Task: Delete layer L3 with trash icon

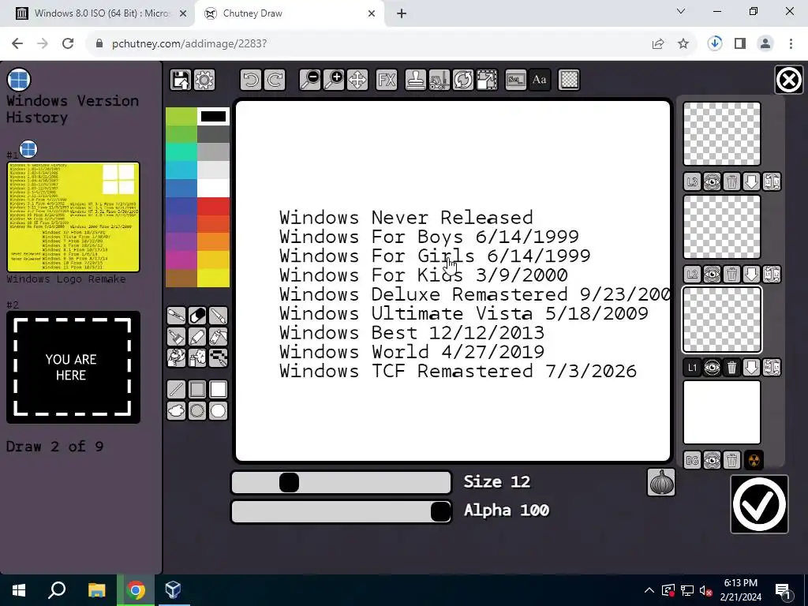Action: click(731, 182)
